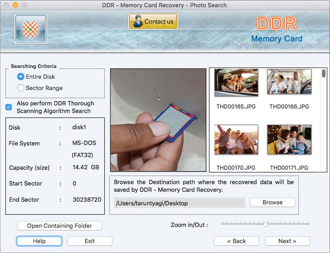Screen dimensions: 330x253
Task: Select the Sector Range radio option
Action: coord(21,88)
